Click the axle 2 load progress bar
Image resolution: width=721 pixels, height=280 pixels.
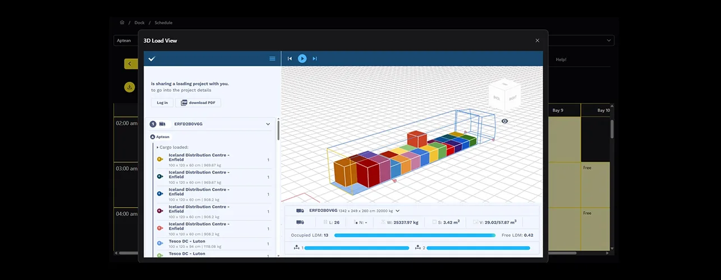tap(478, 248)
